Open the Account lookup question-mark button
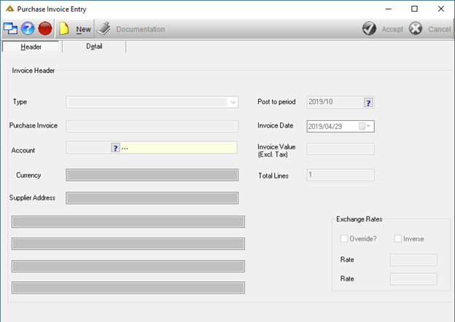Viewport: 455px width, 322px height. pyautogui.click(x=115, y=148)
